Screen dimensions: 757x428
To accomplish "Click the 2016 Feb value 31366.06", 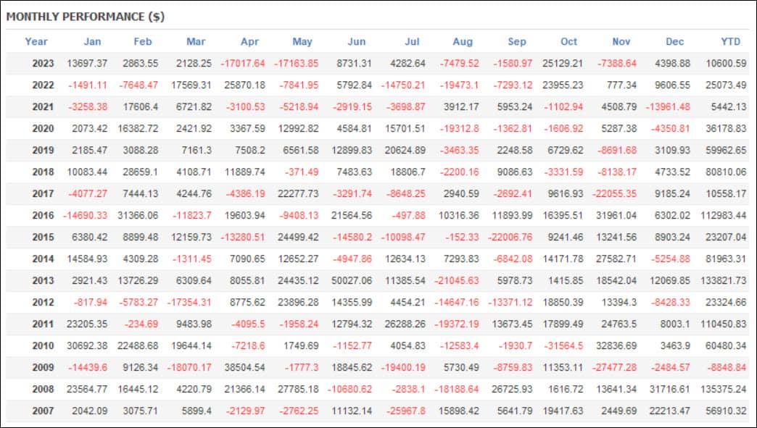I will tap(138, 215).
